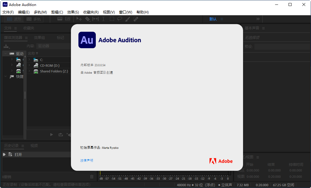Viewport: 311px width, 188px height.
Task: Click the 打开 button in 历史记录 panel
Action: (19, 154)
